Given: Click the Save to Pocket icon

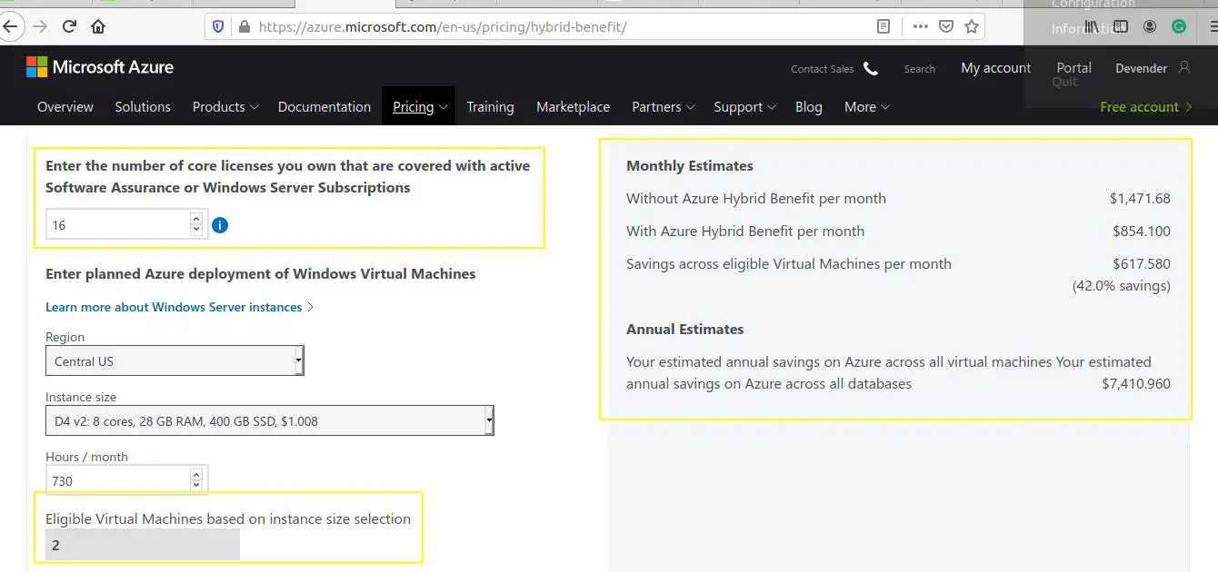Looking at the screenshot, I should pos(945,26).
